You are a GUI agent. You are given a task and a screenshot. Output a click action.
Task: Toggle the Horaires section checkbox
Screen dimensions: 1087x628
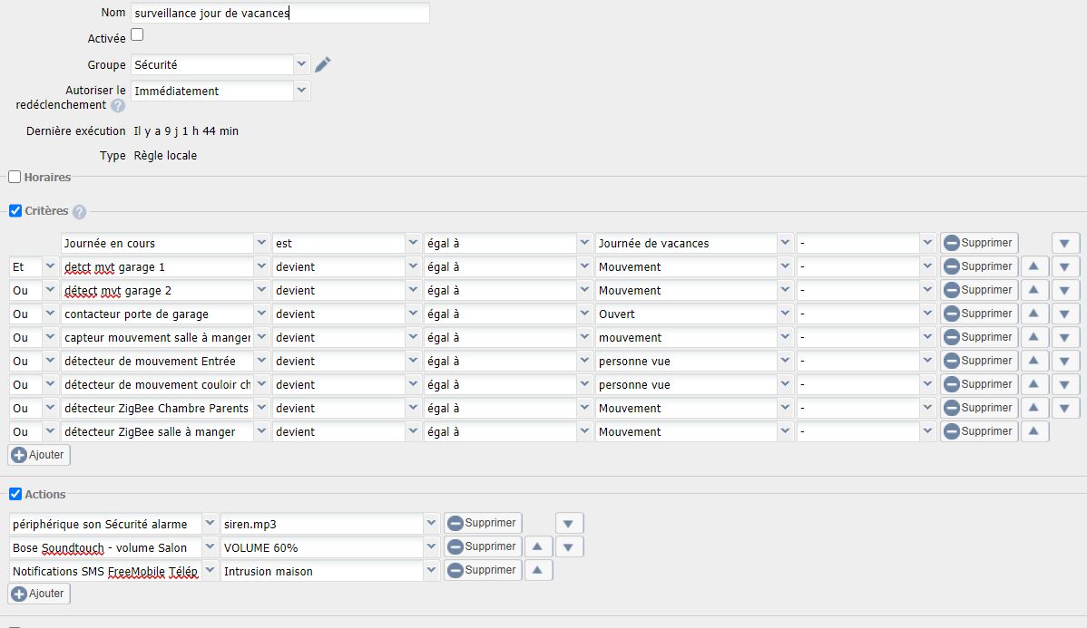point(15,178)
